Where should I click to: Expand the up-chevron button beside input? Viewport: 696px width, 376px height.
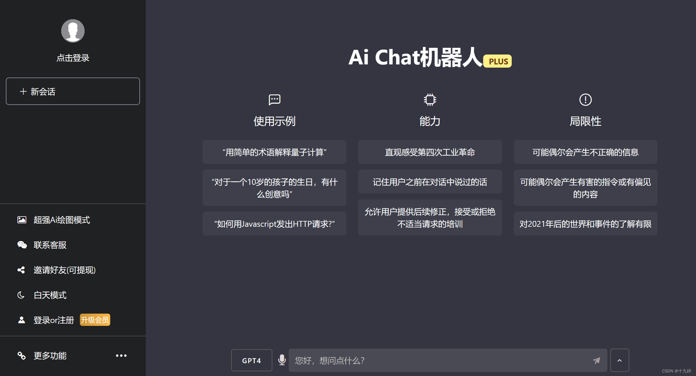tap(620, 360)
